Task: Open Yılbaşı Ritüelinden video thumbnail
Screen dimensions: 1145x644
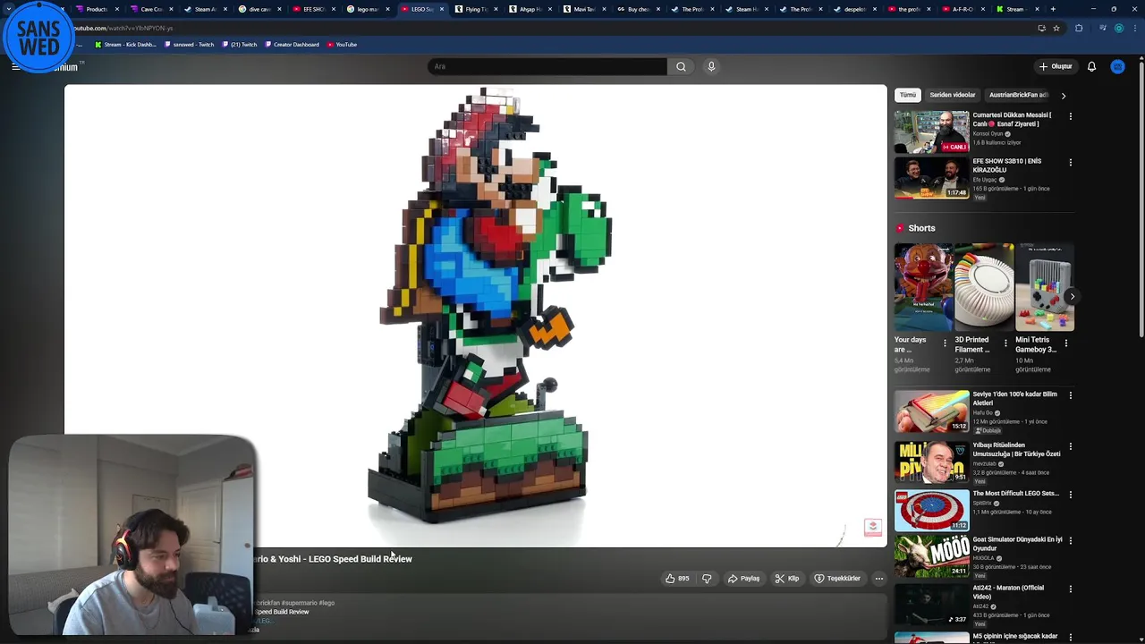Action: point(931,462)
